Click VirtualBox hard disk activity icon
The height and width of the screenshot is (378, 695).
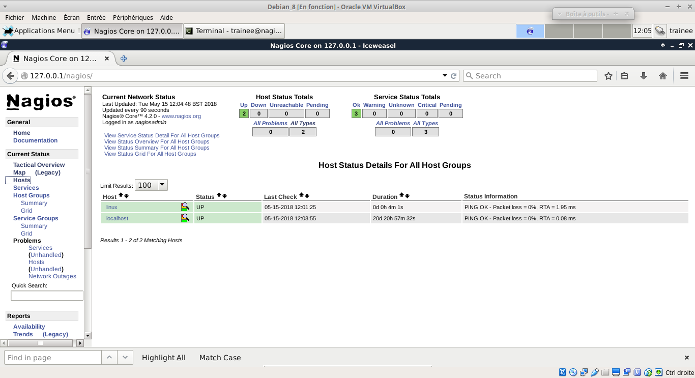tap(562, 372)
